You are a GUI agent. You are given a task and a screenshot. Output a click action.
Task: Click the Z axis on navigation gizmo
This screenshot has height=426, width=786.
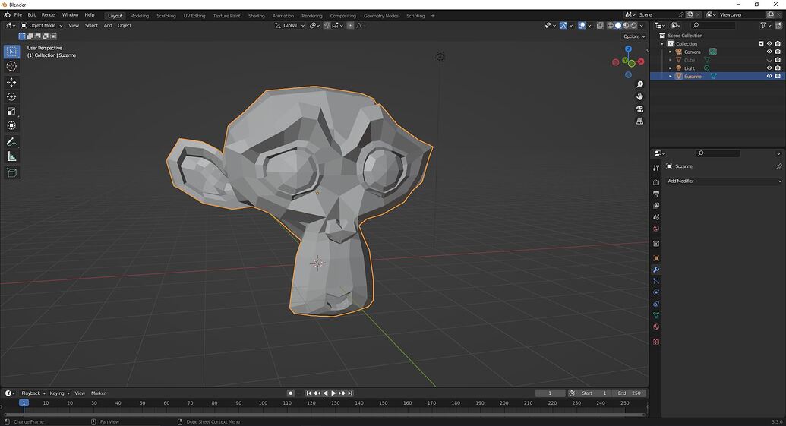[x=628, y=49]
